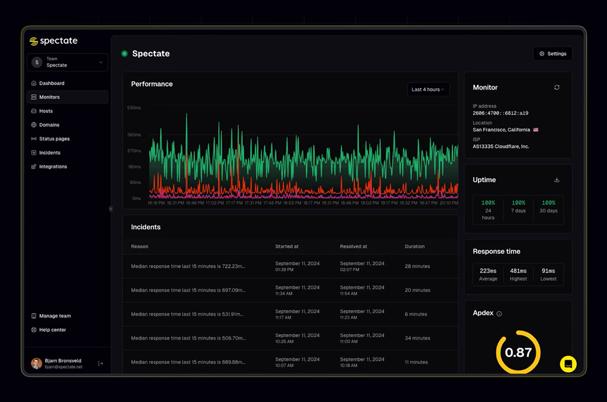The image size is (607, 402).
Task: Open Domains from the sidebar
Action: (67, 125)
